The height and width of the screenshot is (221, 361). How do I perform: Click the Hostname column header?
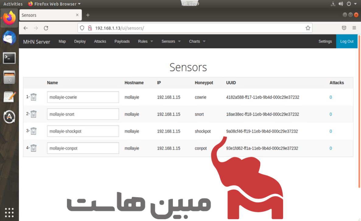[134, 82]
